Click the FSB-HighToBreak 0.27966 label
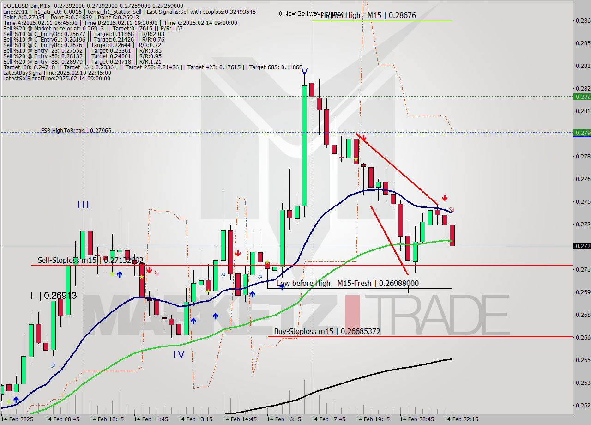 point(74,131)
